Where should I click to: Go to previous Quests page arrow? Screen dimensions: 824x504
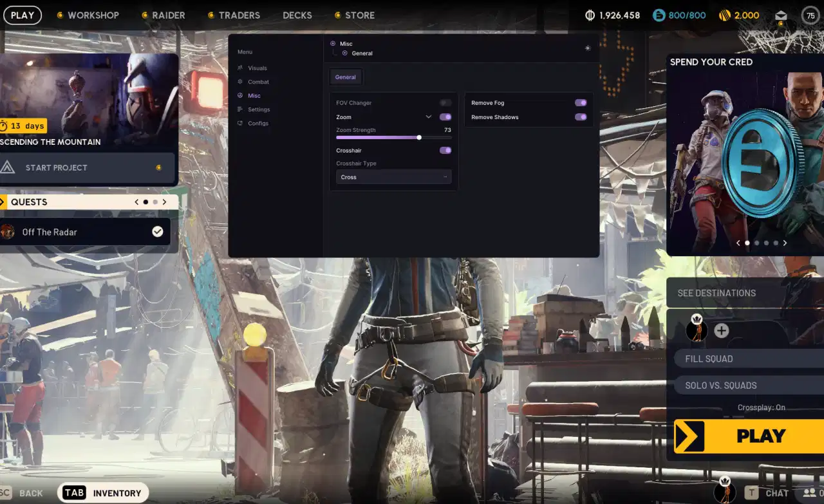click(x=136, y=202)
